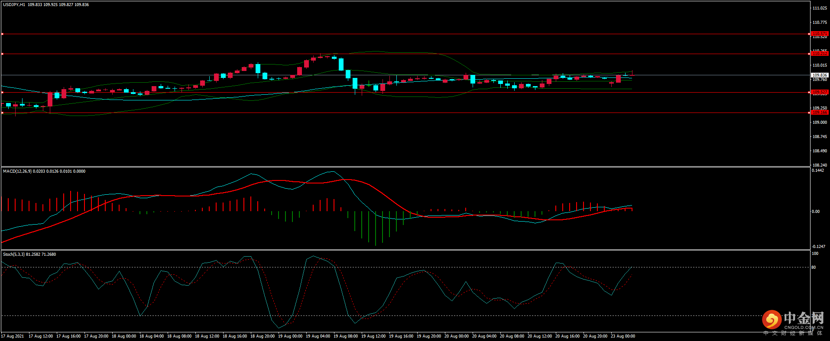This screenshot has width=830, height=341.
Task: Click the current price label 109.836
Action: click(820, 75)
